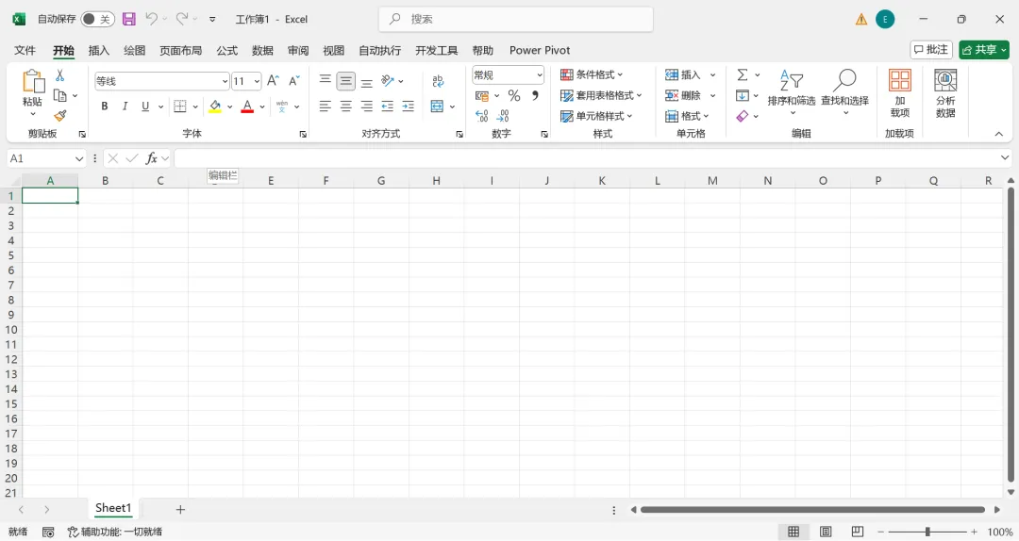This screenshot has height=541, width=1019.
Task: Click the zoom slider handle
Action: coord(927,532)
